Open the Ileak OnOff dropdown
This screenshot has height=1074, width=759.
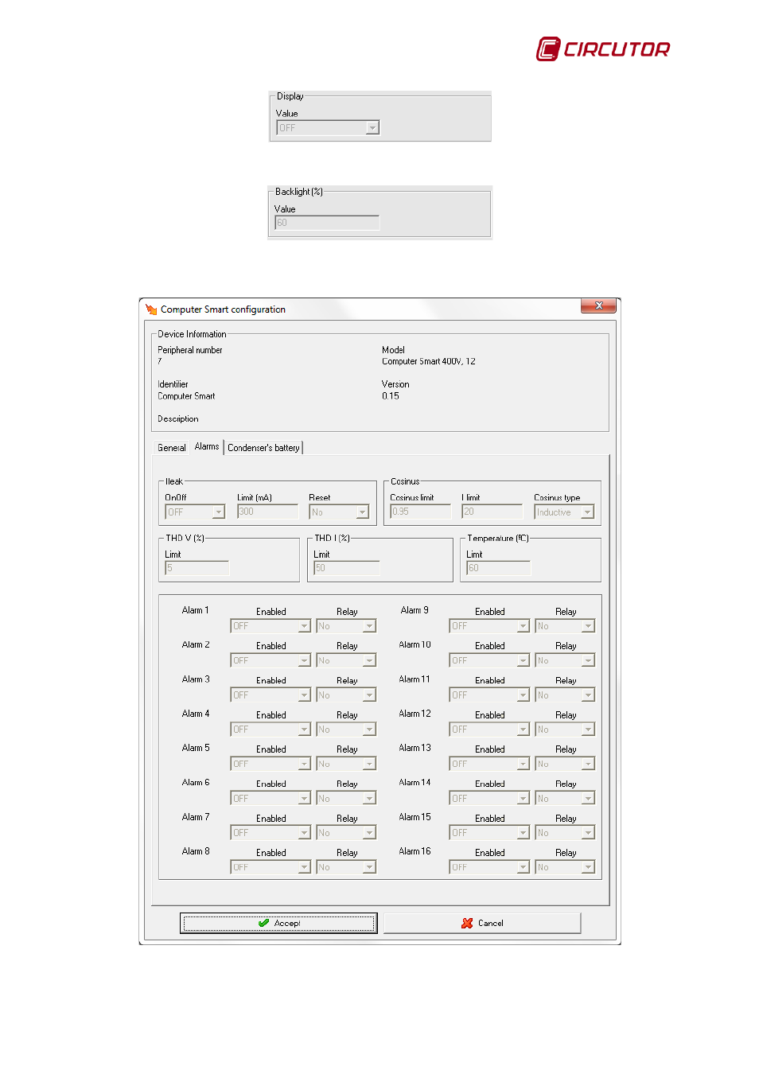click(x=195, y=512)
